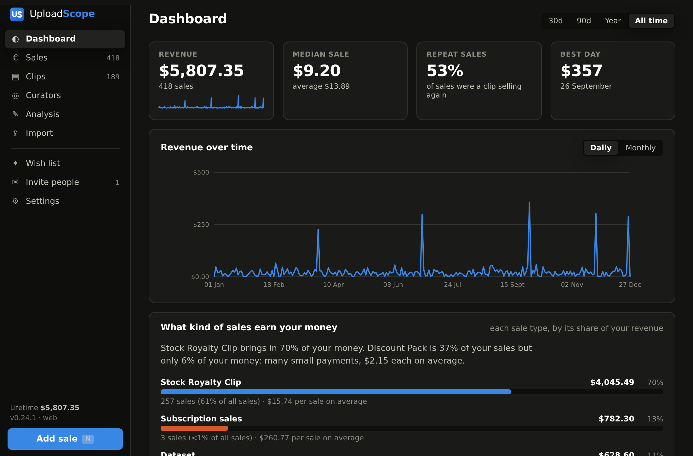Click the Analysis pencil icon
The height and width of the screenshot is (456, 693).
(x=15, y=114)
